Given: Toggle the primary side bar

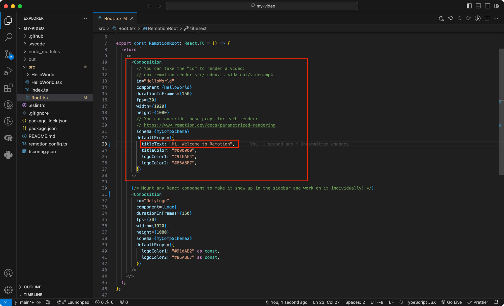Looking at the screenshot, I should pyautogui.click(x=469, y=6).
